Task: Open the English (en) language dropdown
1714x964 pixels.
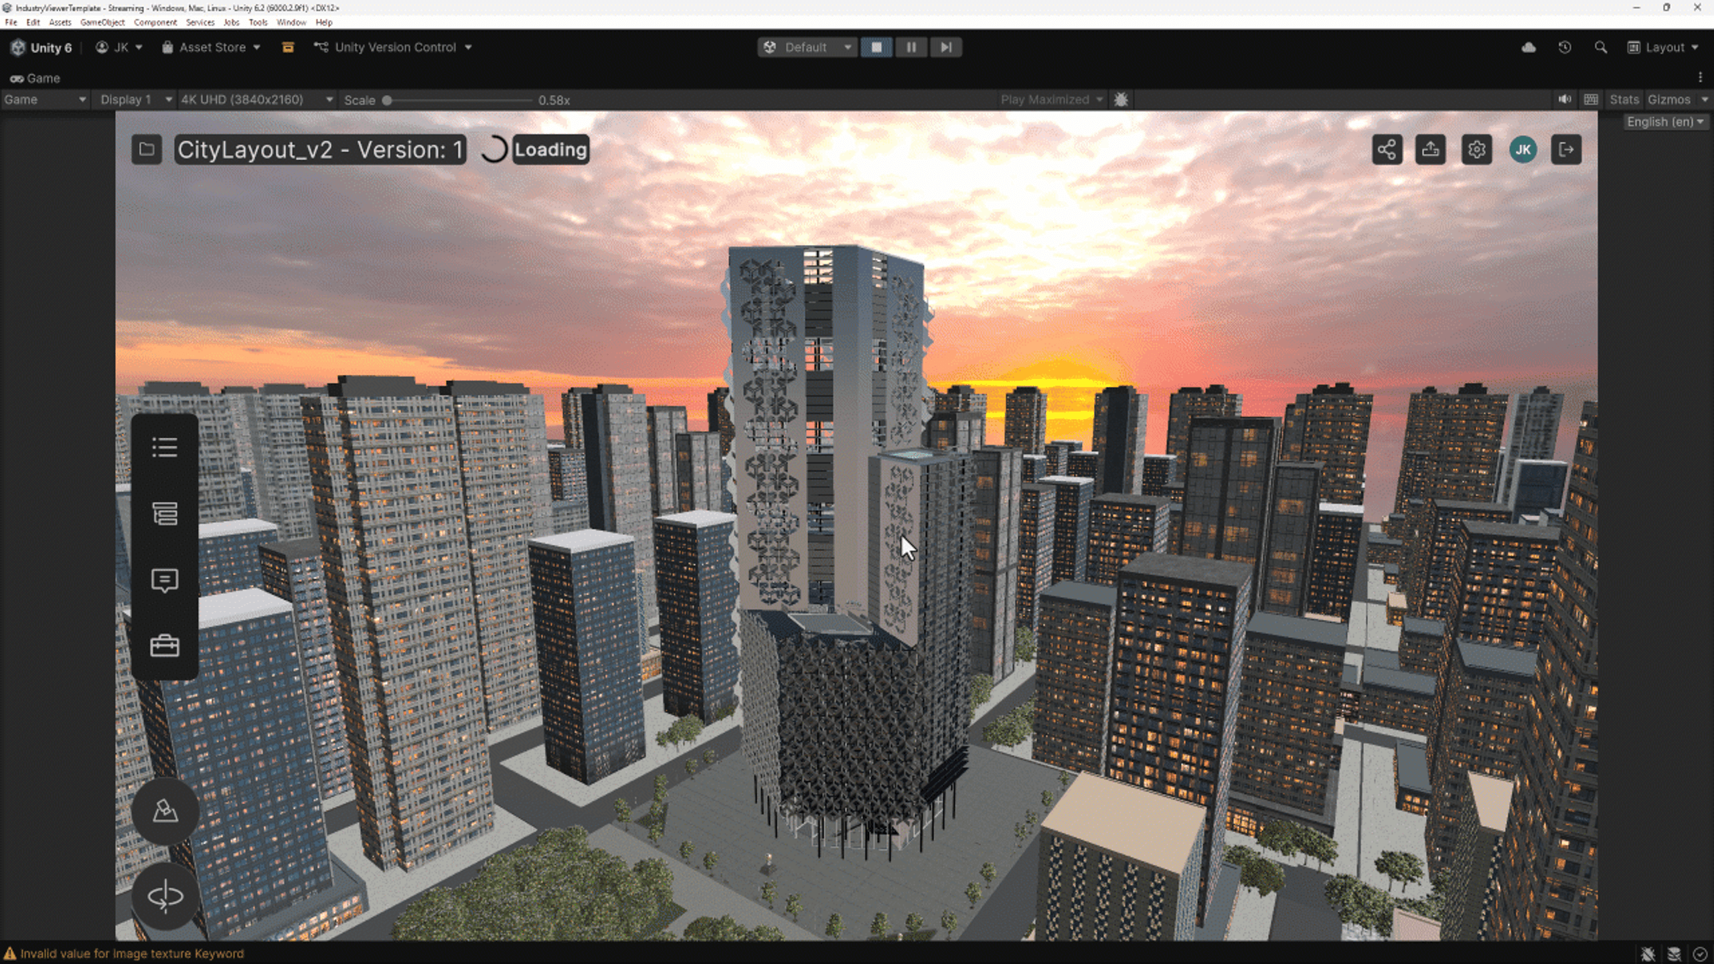Action: click(1666, 122)
